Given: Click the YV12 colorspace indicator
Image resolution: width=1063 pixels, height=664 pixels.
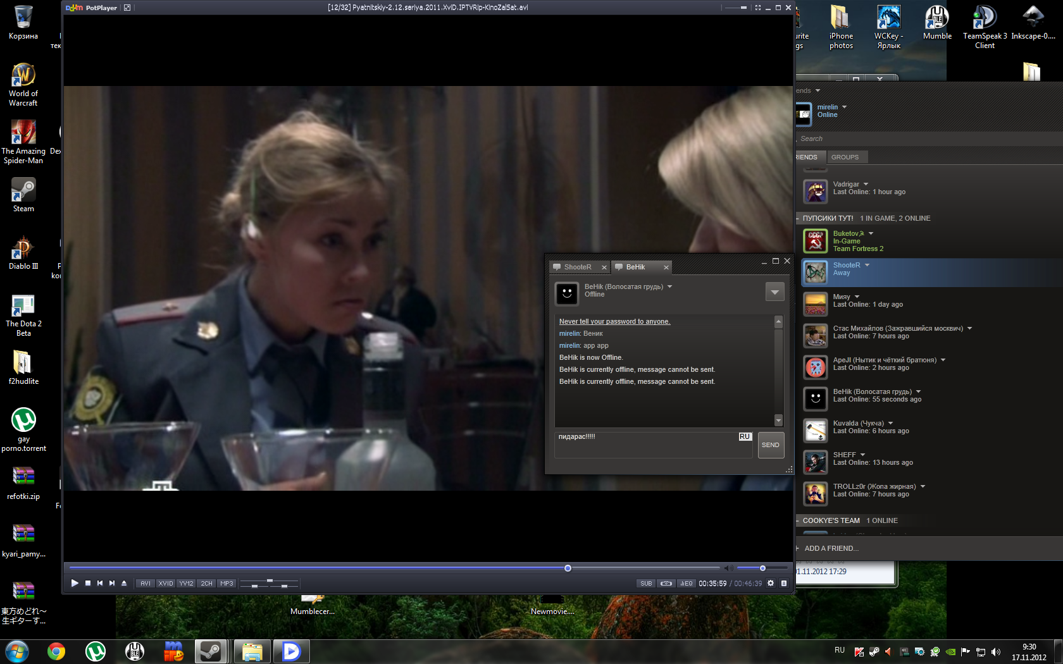Looking at the screenshot, I should click(186, 583).
